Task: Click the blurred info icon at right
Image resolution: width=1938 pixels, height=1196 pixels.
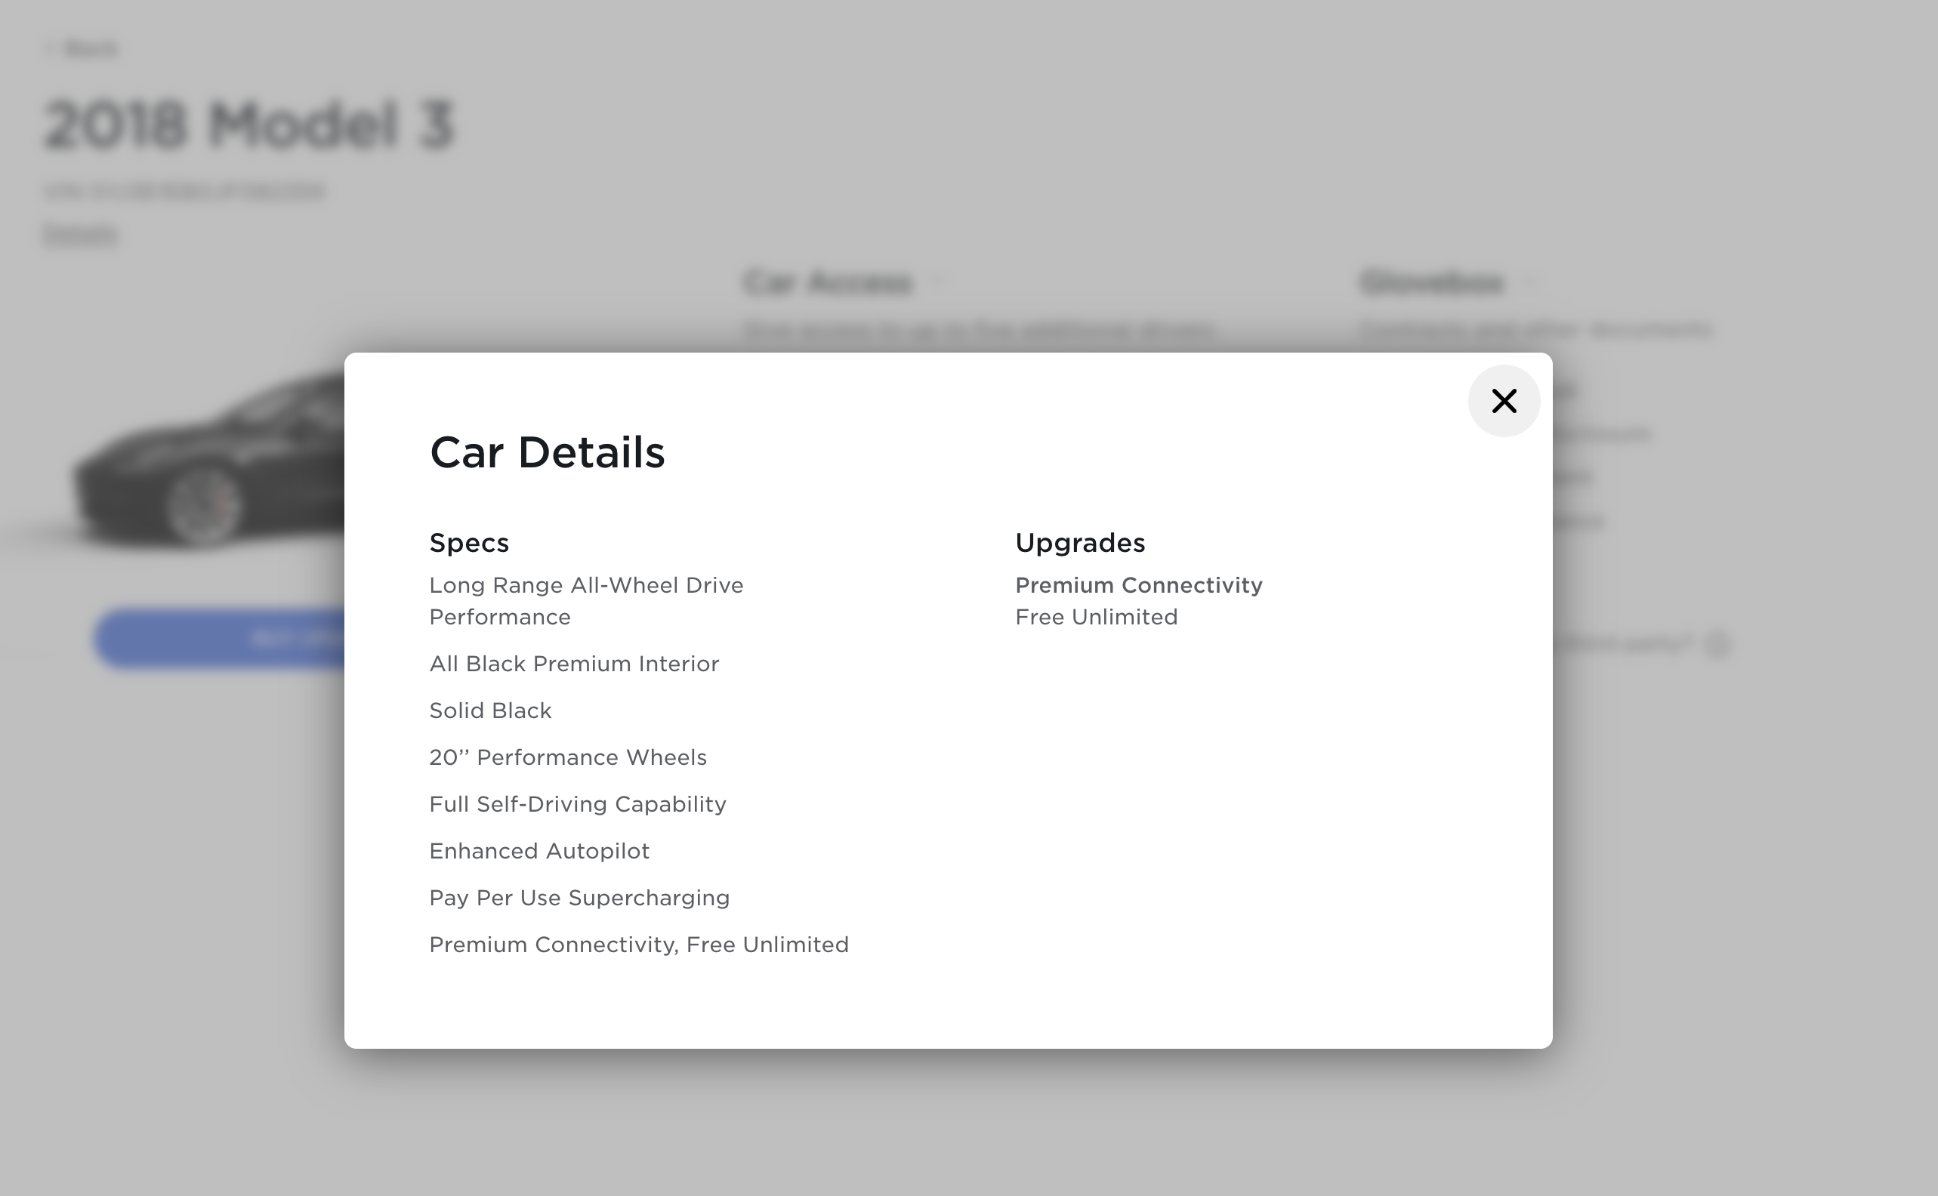Action: point(1718,643)
